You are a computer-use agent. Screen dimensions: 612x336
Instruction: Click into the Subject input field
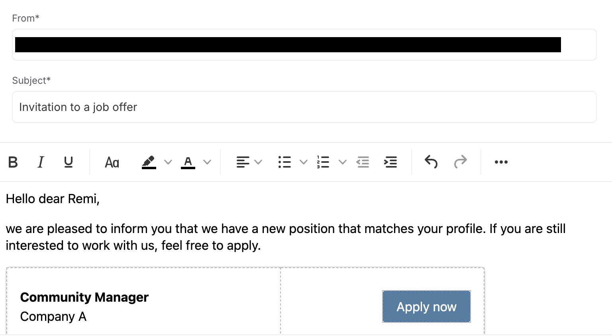304,107
